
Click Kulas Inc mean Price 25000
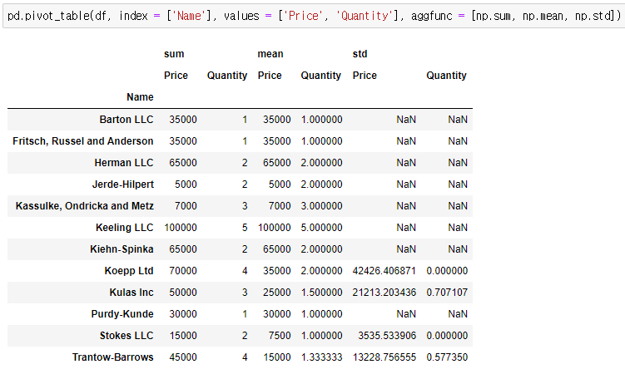coord(276,293)
